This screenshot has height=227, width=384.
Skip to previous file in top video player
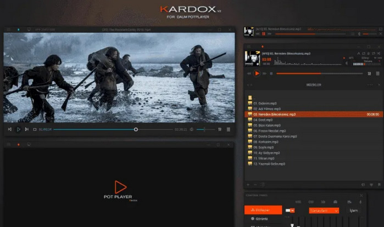point(10,129)
